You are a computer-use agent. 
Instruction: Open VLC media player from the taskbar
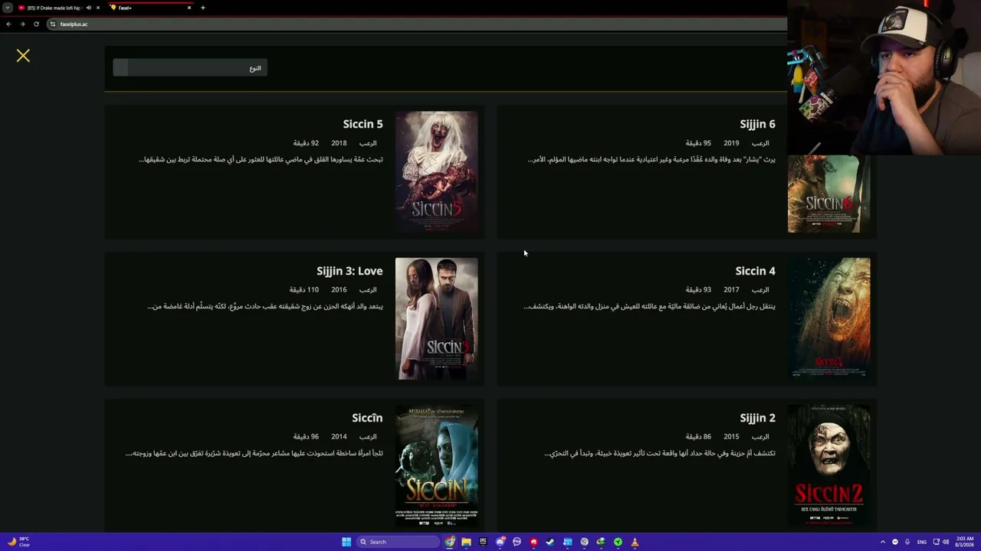[635, 542]
